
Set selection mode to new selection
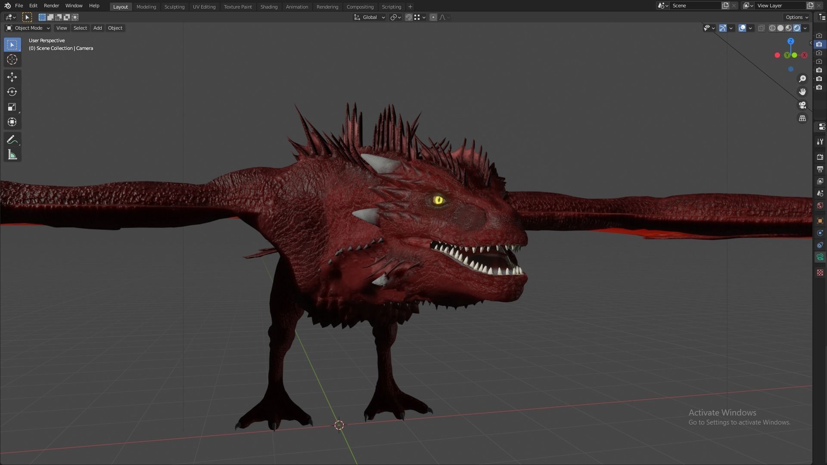tap(42, 17)
